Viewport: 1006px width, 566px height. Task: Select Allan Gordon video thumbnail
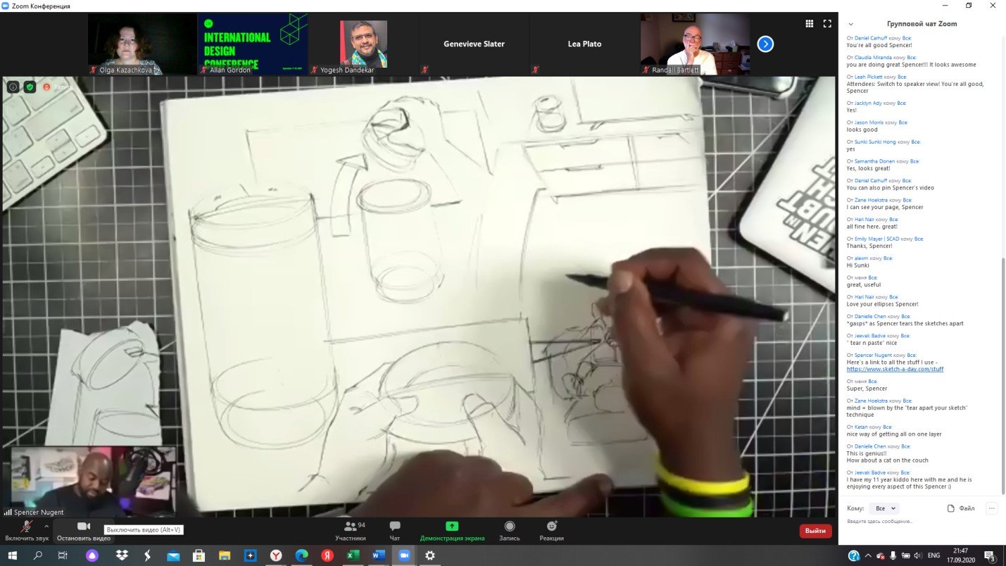point(252,44)
